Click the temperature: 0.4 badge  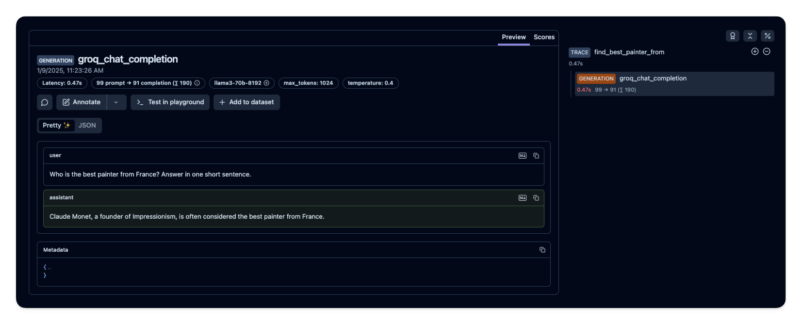click(x=370, y=83)
